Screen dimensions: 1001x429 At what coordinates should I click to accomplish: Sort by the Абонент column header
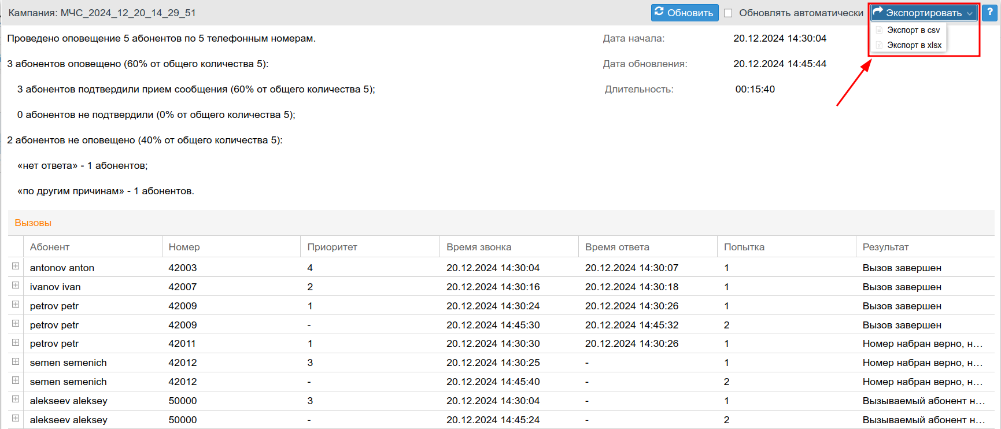(50, 247)
